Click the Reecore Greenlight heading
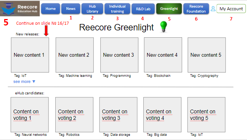247x140 pixels. (116, 27)
